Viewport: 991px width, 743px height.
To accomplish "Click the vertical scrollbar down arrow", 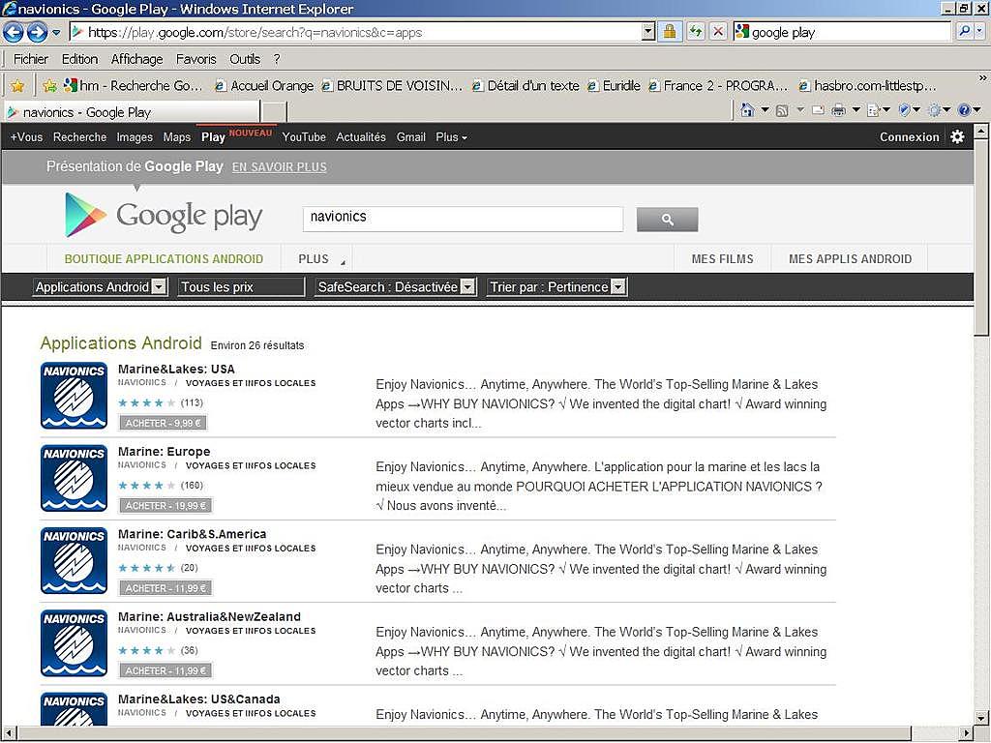I will [x=981, y=718].
